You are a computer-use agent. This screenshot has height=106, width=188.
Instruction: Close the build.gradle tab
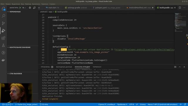tap(175, 8)
